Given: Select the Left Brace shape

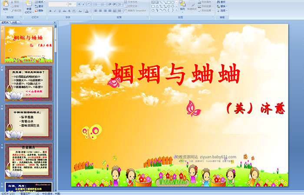Looking at the screenshot, I should [x=169, y=10].
